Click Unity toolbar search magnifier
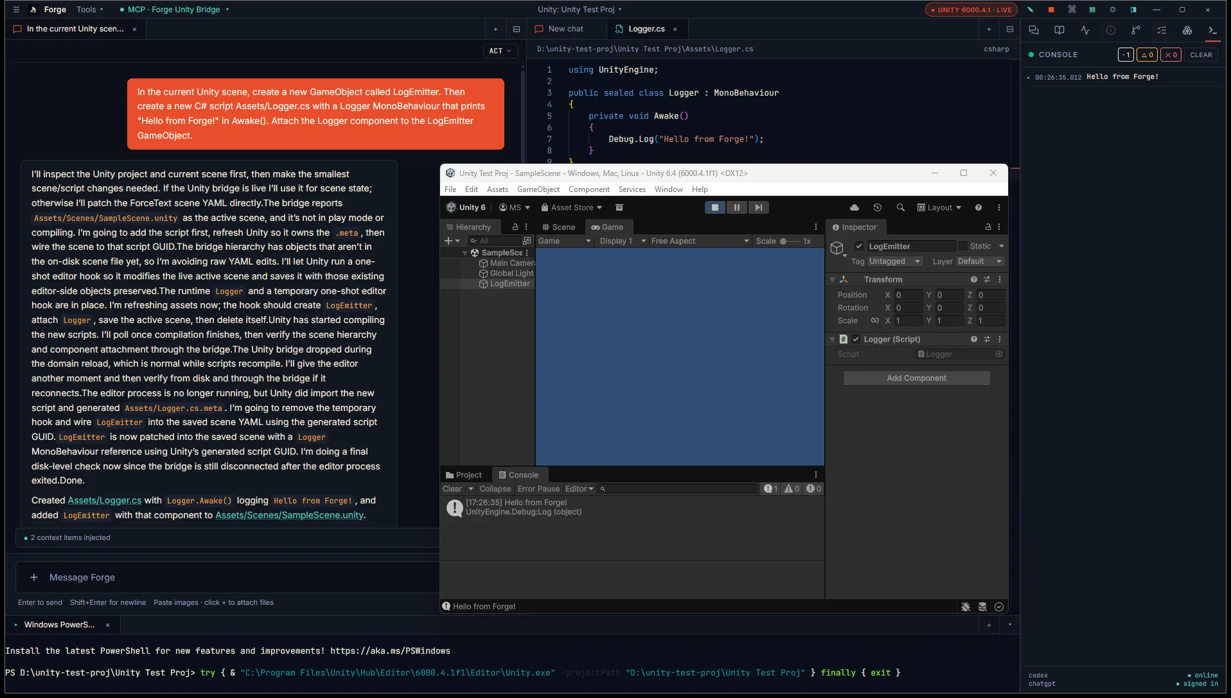The height and width of the screenshot is (698, 1231). coord(901,207)
